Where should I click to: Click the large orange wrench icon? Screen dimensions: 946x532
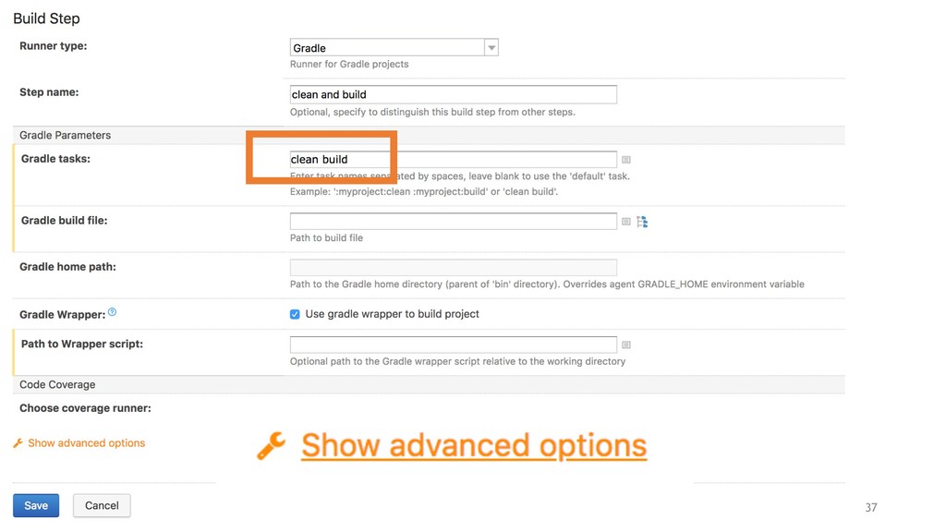pyautogui.click(x=271, y=446)
